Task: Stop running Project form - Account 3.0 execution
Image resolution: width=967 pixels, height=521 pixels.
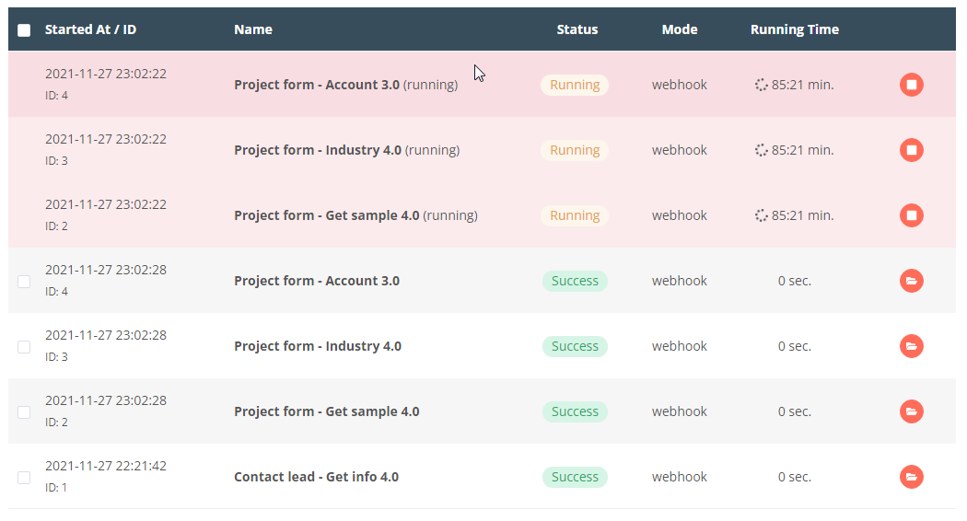Action: click(911, 85)
